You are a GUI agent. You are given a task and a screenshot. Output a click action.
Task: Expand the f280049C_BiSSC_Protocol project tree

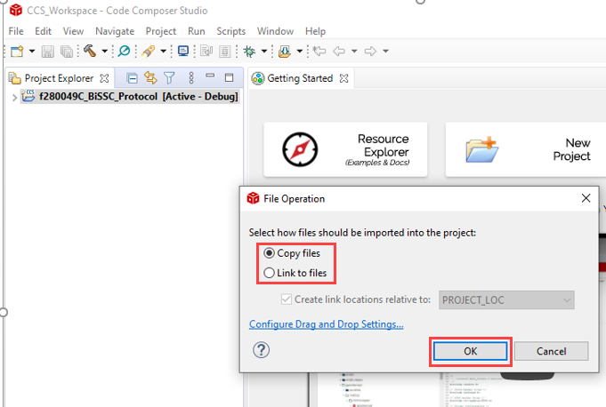[x=13, y=97]
